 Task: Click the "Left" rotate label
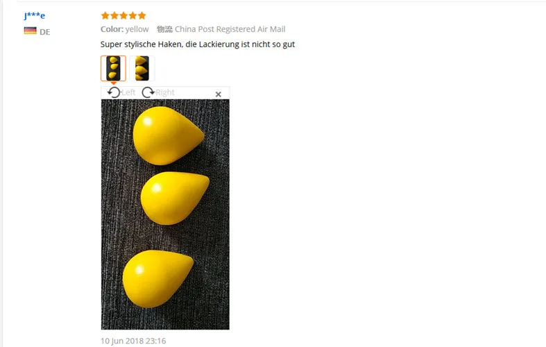coord(128,92)
